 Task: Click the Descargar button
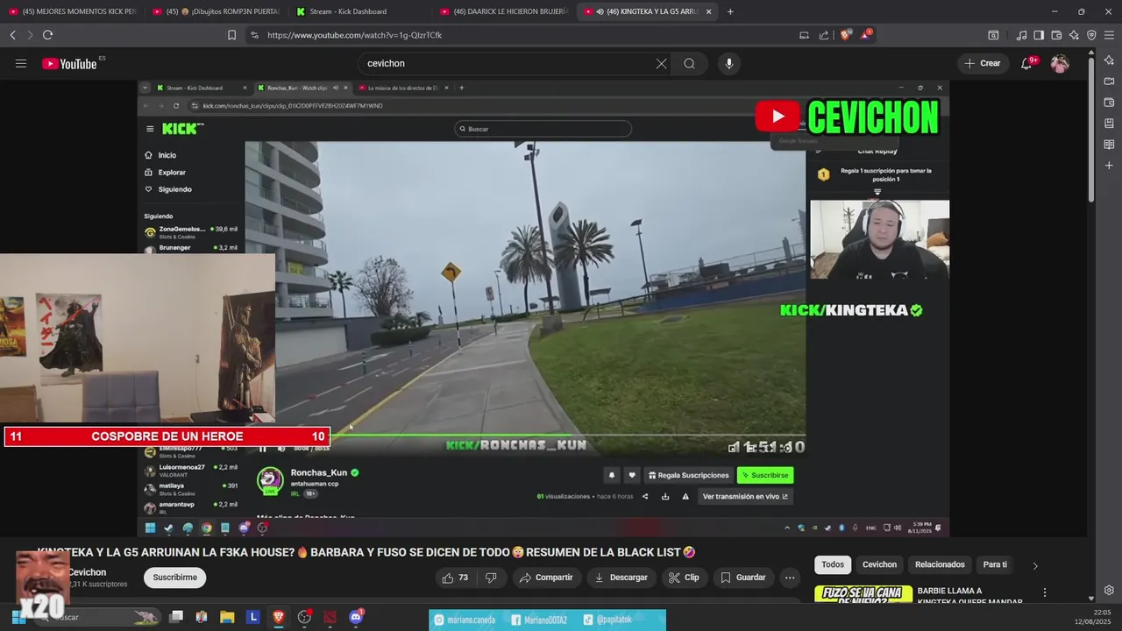[621, 578]
